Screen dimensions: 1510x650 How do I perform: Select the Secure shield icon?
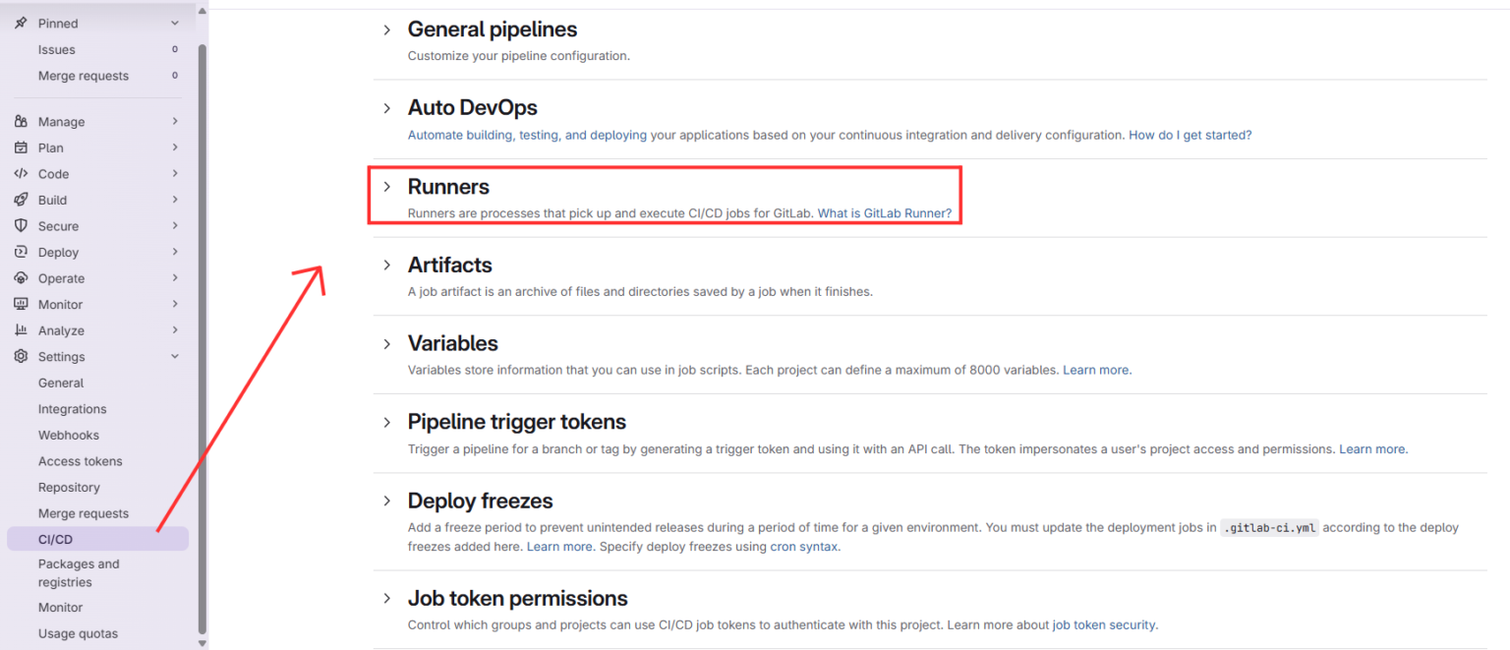click(x=22, y=225)
